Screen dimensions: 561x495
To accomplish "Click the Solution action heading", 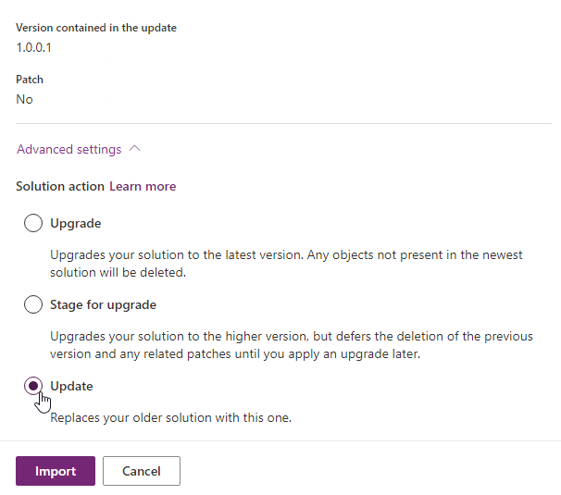I will point(60,186).
